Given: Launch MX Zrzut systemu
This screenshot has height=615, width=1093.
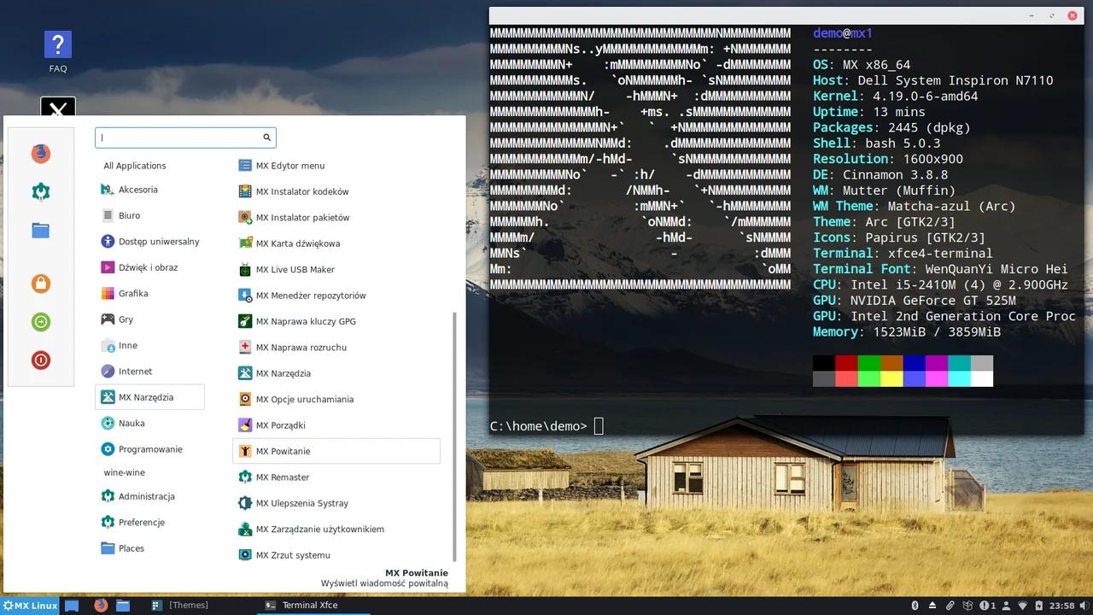Looking at the screenshot, I should tap(336, 555).
